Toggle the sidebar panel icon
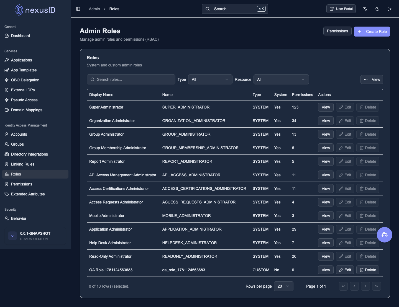 tap(78, 9)
